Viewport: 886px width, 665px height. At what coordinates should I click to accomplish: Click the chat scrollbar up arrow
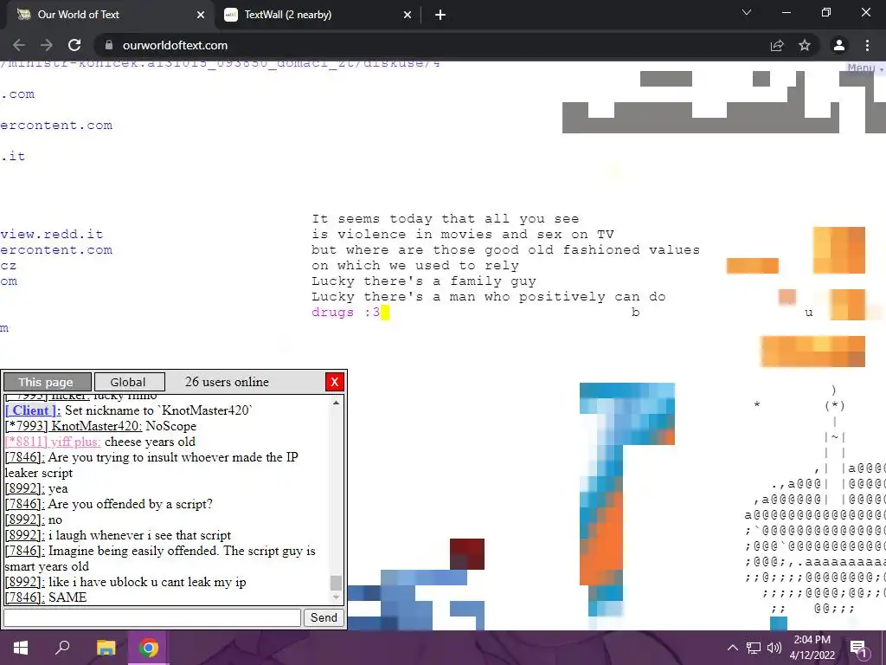click(x=337, y=402)
